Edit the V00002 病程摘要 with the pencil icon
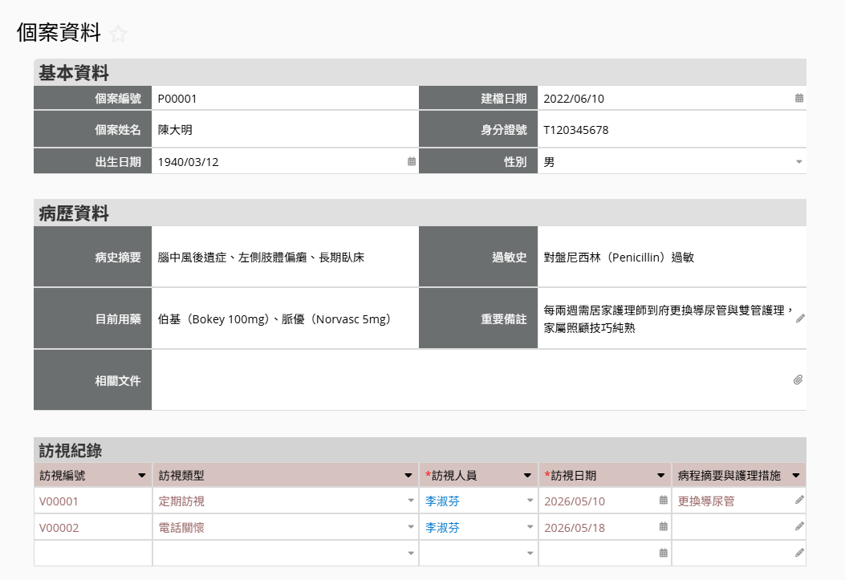 coord(800,527)
